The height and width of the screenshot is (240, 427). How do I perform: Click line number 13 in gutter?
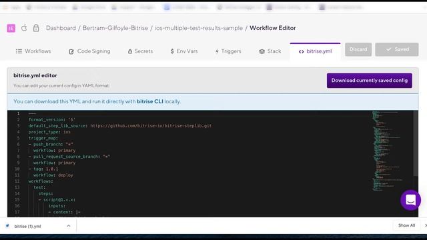pos(17,187)
